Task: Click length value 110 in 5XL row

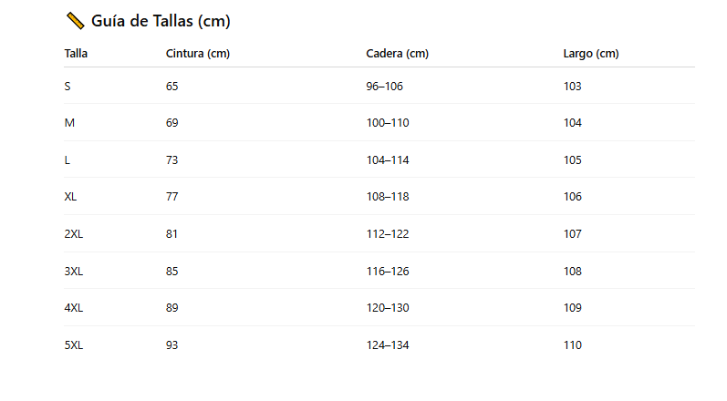Action: pos(573,345)
